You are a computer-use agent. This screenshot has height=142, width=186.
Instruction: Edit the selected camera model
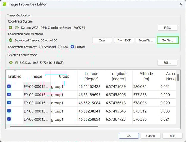click(167, 63)
